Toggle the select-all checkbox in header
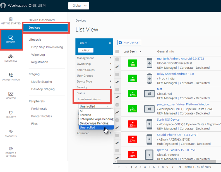The width and height of the screenshot is (221, 172). pyautogui.click(x=117, y=51)
